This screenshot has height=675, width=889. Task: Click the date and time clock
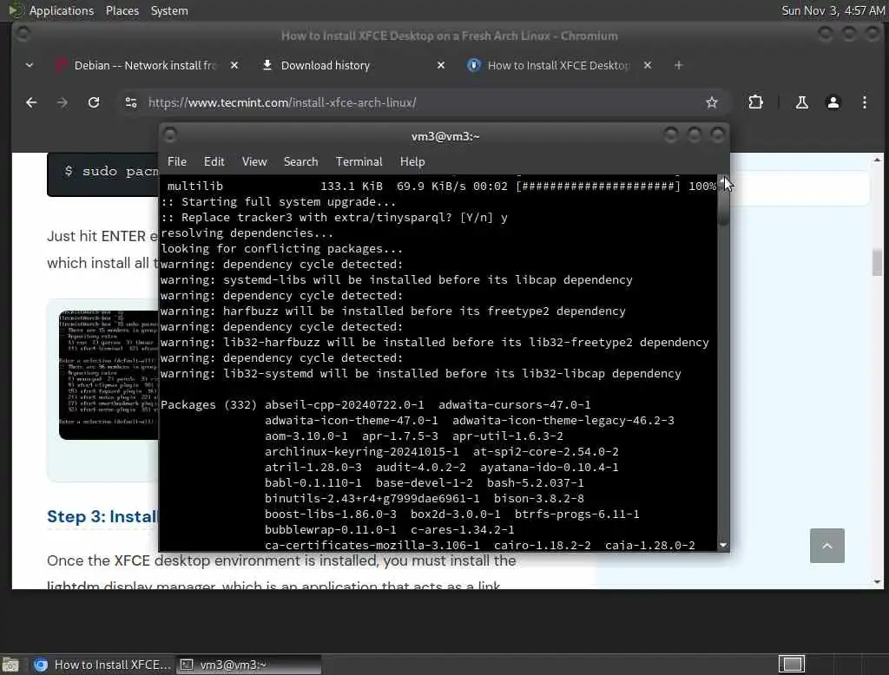coord(833,10)
